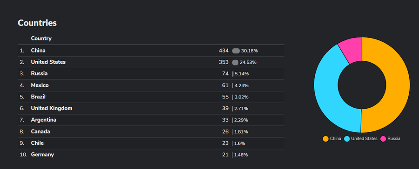Open the Mexico country entry

[40, 85]
